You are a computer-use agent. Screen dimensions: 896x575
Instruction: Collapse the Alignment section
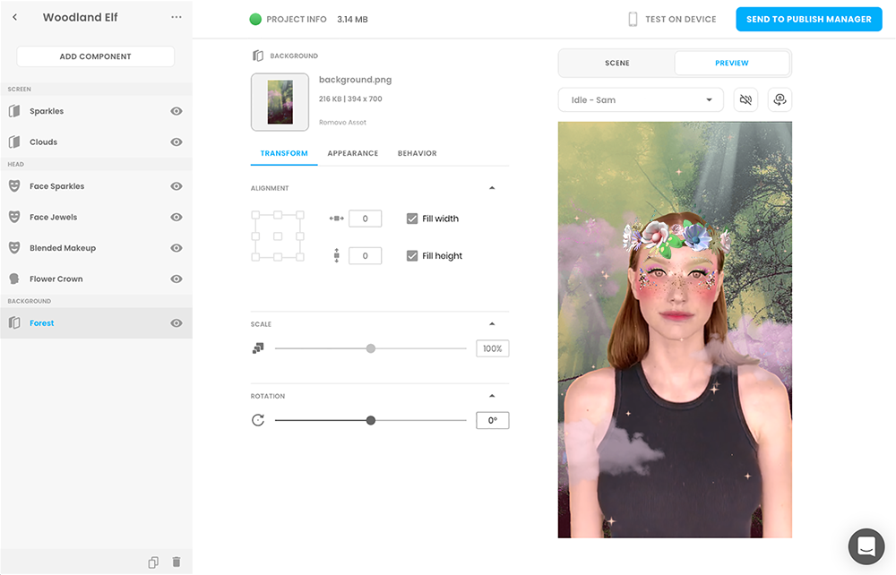[491, 188]
